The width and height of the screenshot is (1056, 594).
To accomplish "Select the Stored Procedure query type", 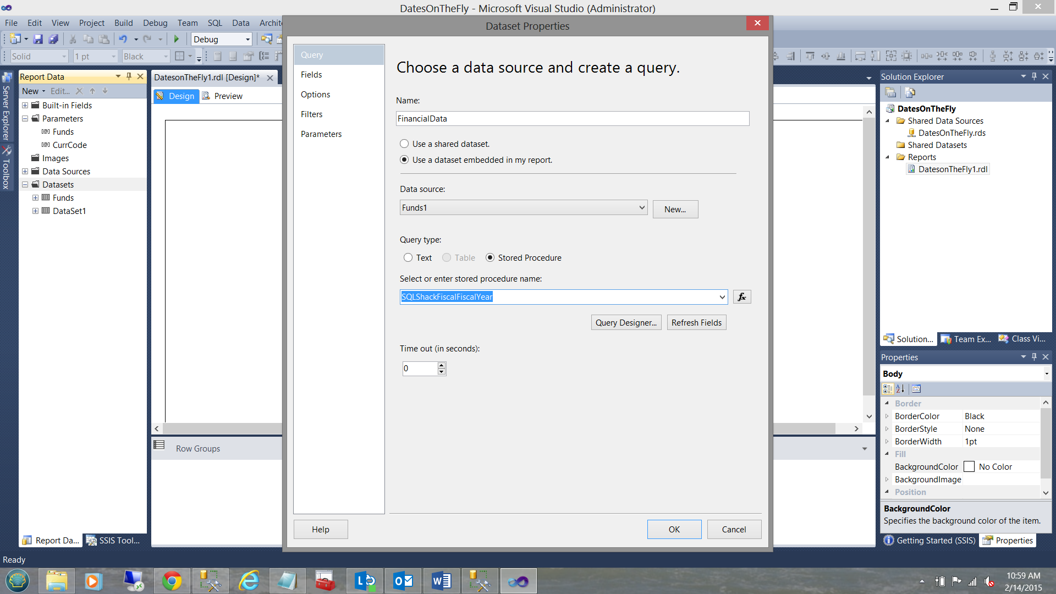I will 490,258.
